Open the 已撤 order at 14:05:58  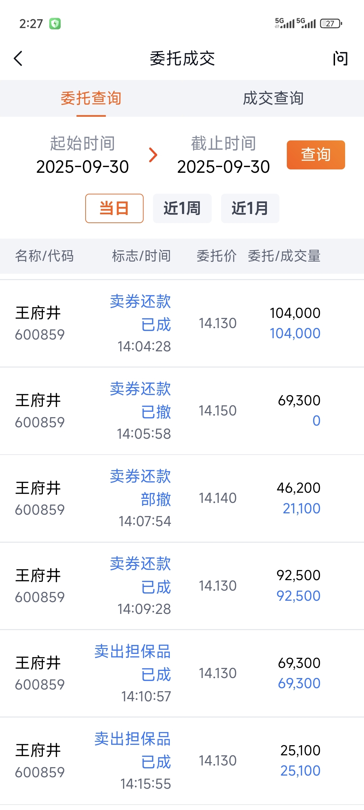pos(182,411)
